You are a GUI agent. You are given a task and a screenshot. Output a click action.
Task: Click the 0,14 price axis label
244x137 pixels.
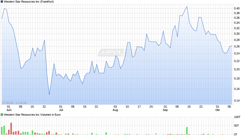pos(237,101)
